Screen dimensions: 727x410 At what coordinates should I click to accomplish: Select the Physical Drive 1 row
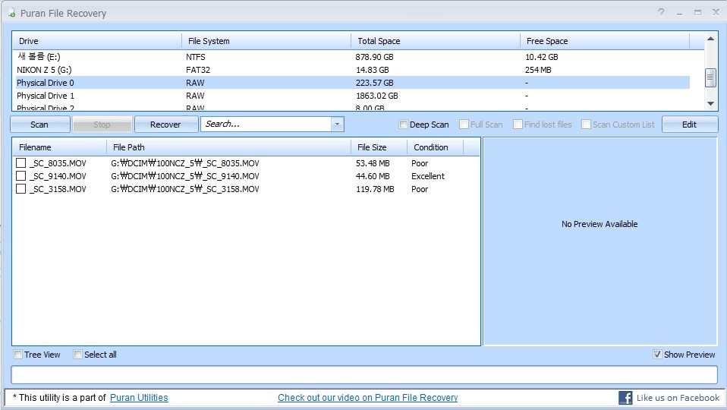353,96
